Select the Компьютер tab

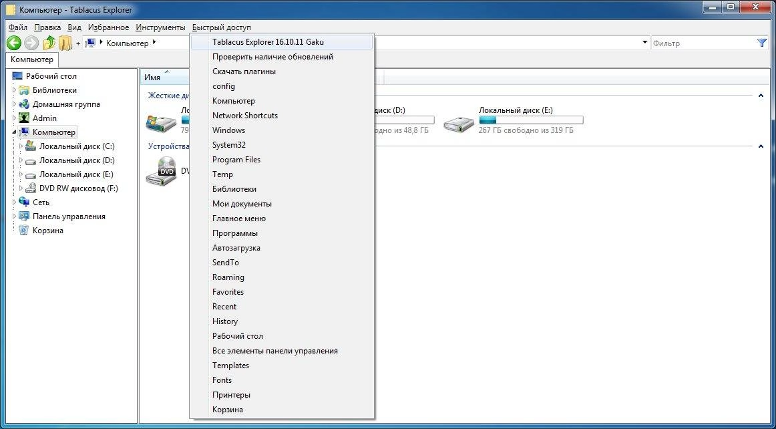[32, 59]
